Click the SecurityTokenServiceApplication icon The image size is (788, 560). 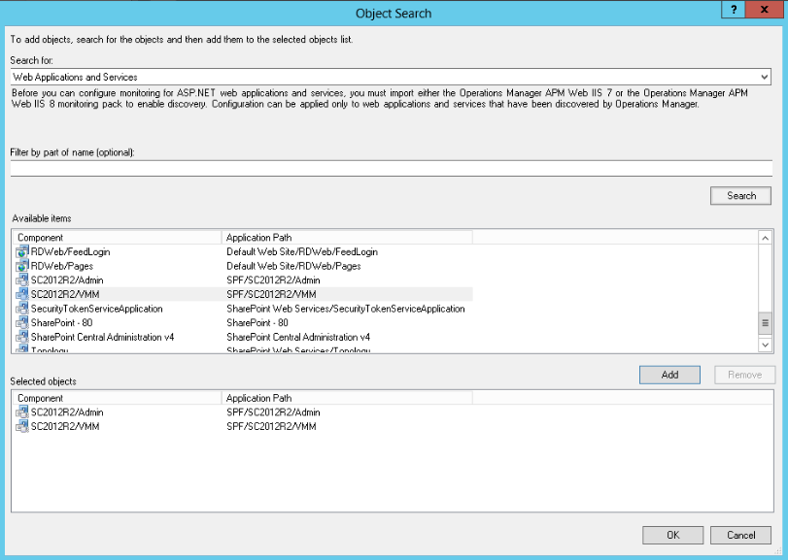pyautogui.click(x=22, y=309)
